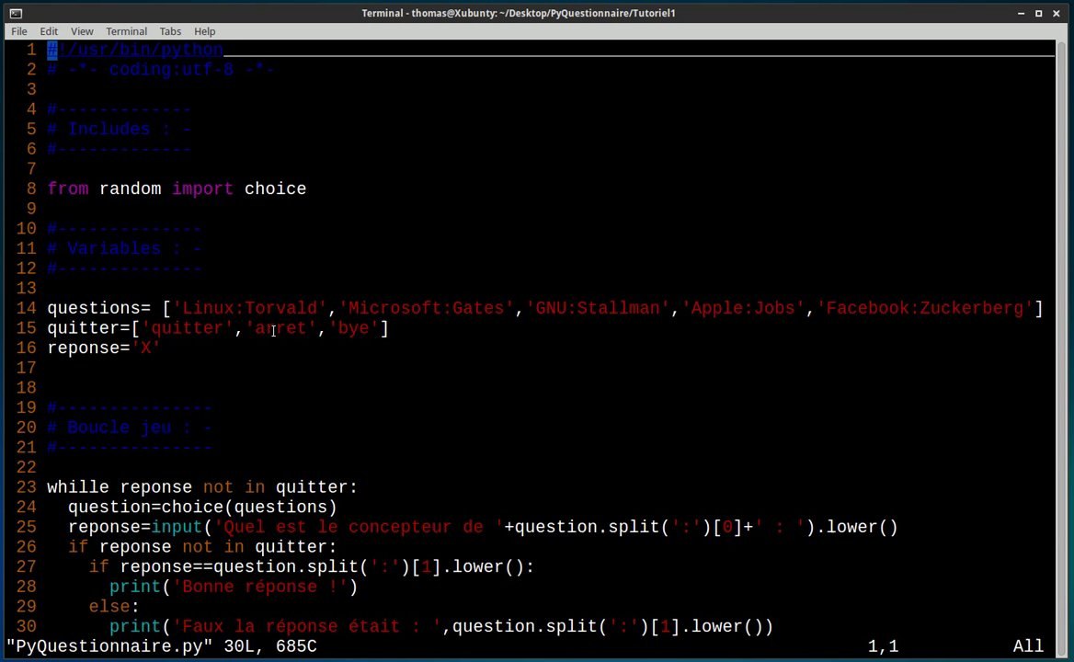Image resolution: width=1074 pixels, height=662 pixels.
Task: Click the 'import' keyword on line 8
Action: point(202,189)
